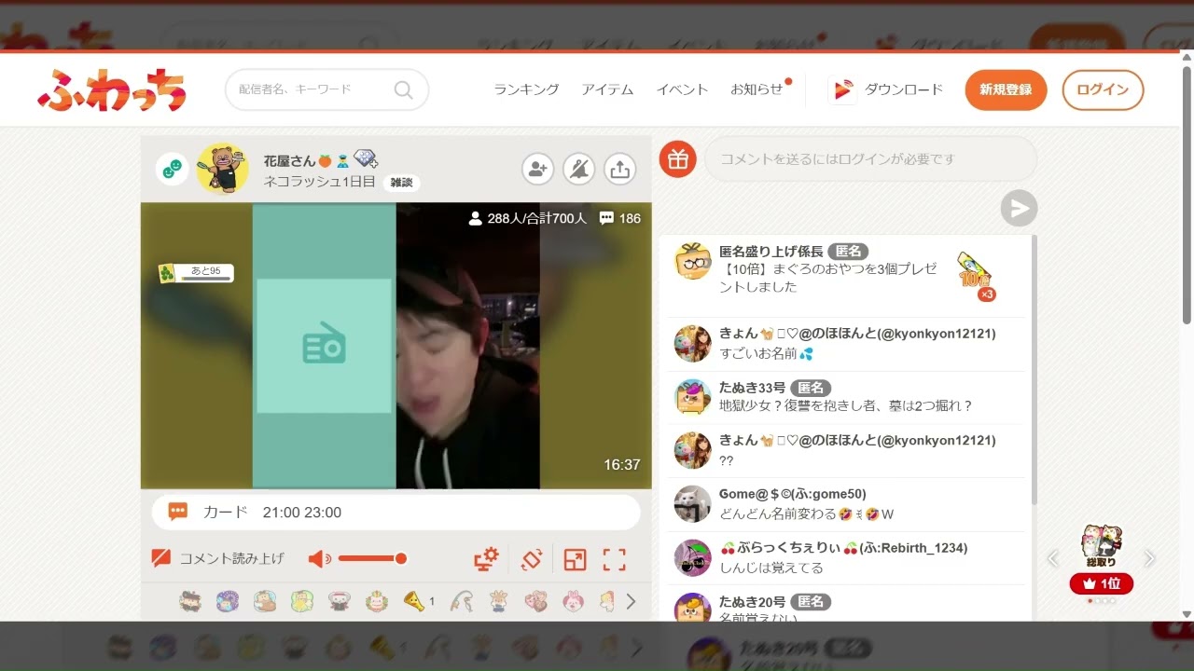Open the イベント menu

click(682, 89)
